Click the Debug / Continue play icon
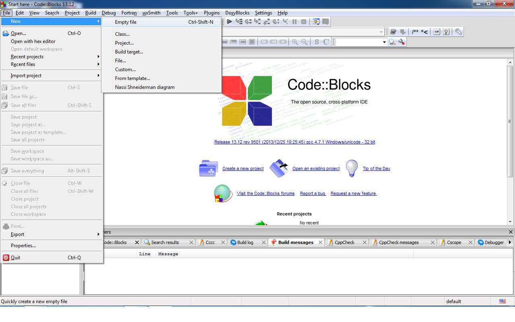 (229, 22)
